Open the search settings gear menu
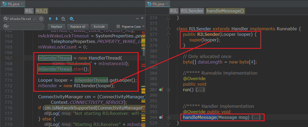The height and width of the screenshot is (127, 308). point(71,19)
